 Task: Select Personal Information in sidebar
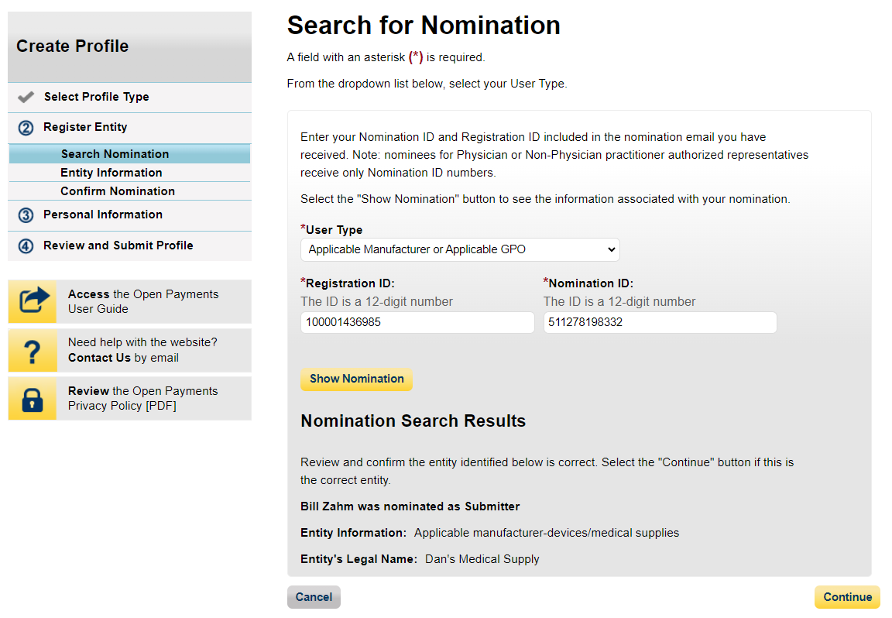point(103,215)
